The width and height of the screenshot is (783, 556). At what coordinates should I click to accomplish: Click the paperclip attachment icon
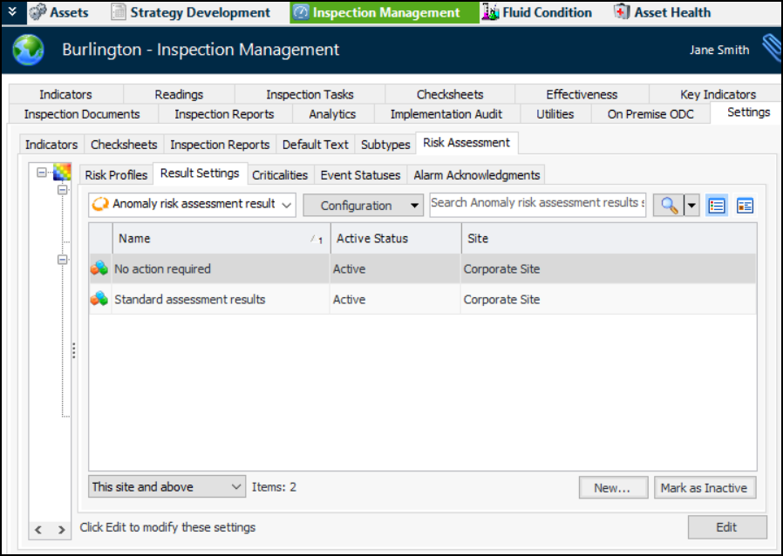click(772, 49)
